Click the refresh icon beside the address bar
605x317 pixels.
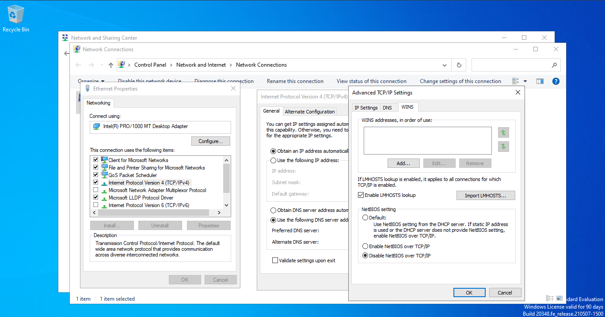(x=459, y=65)
